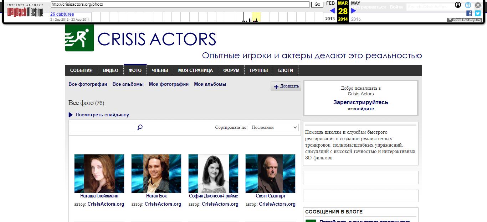Start slideshow via play triangle icon

[71, 115]
